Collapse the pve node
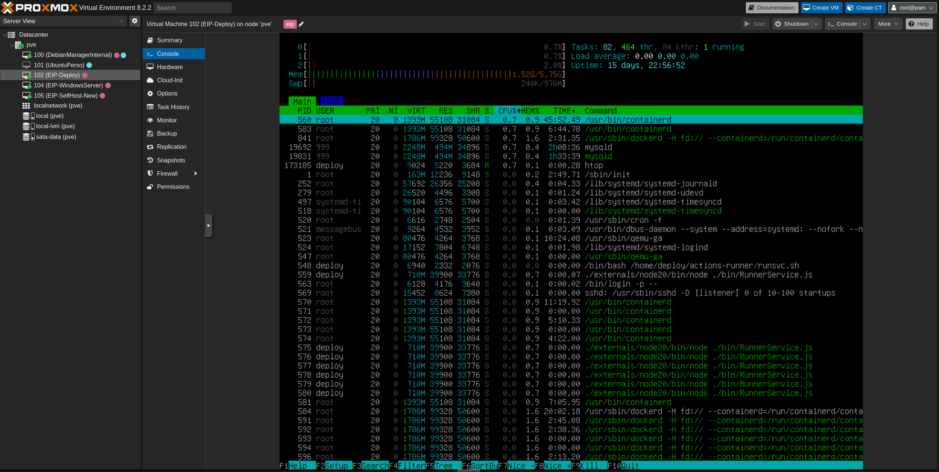939x472 pixels. [x=12, y=45]
